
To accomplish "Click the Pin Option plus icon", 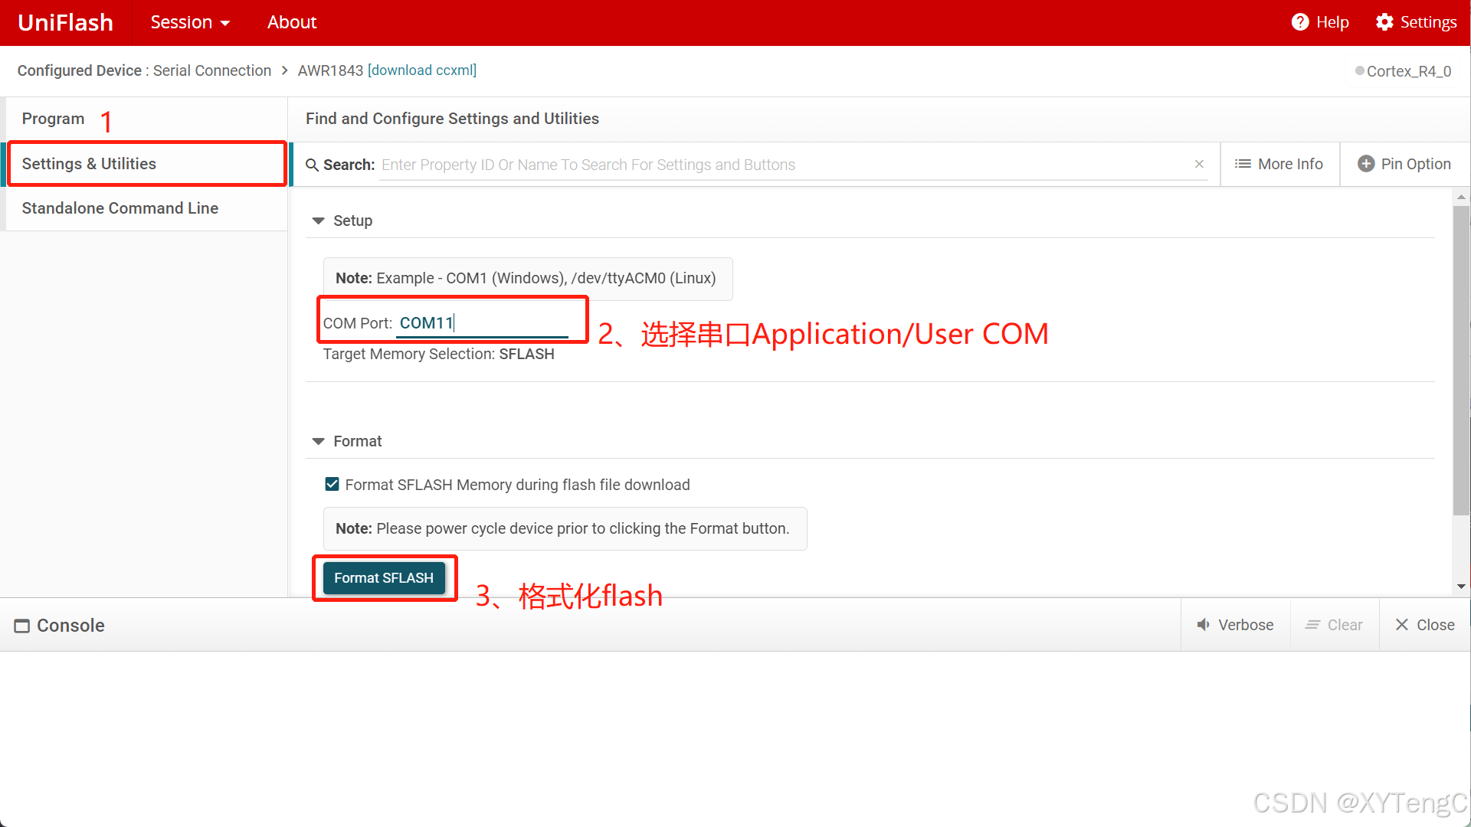I will click(1365, 164).
